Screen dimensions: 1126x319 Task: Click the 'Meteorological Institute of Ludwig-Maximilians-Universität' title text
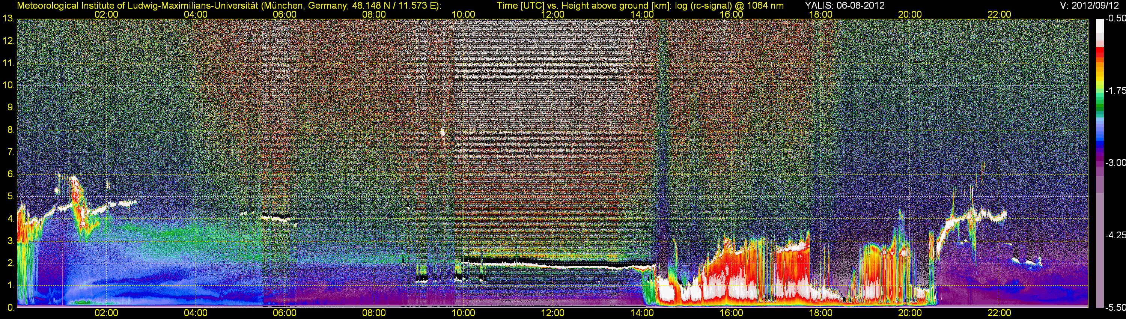(138, 5)
